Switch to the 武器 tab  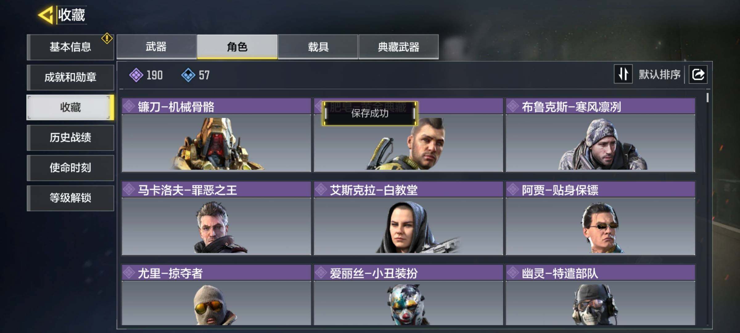coord(156,47)
